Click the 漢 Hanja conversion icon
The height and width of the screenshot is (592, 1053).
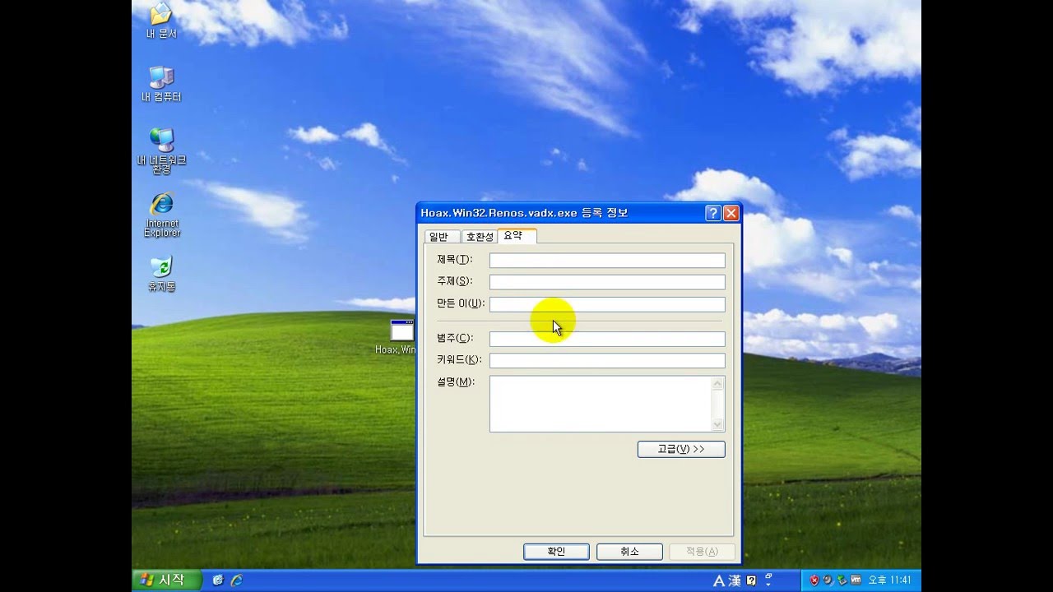(x=735, y=580)
